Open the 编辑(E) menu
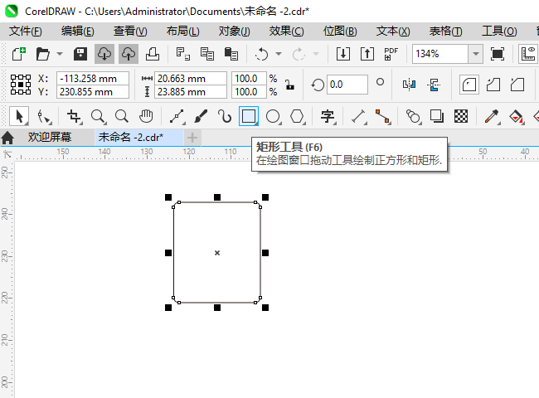The image size is (539, 398). click(x=78, y=32)
